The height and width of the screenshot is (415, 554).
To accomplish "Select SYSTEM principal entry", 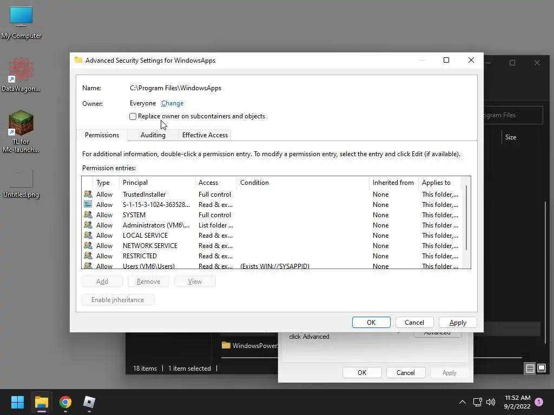I will [x=134, y=215].
